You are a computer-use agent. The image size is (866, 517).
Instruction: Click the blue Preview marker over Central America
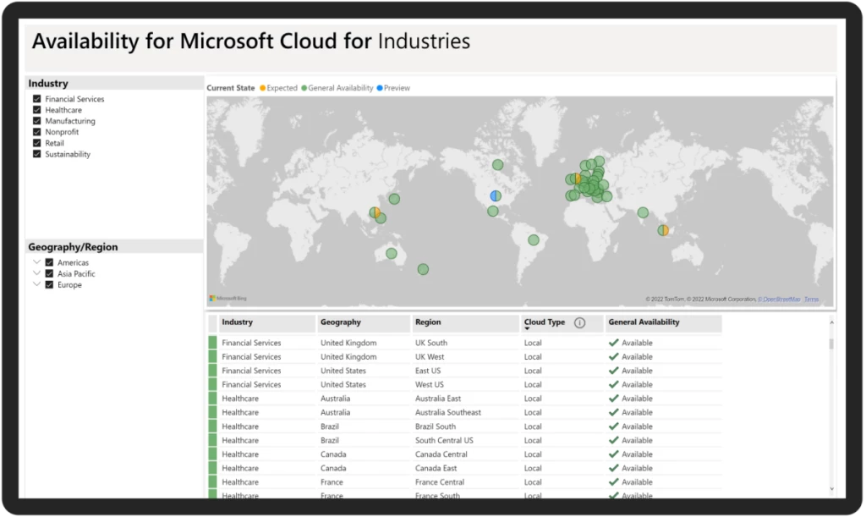click(x=494, y=195)
